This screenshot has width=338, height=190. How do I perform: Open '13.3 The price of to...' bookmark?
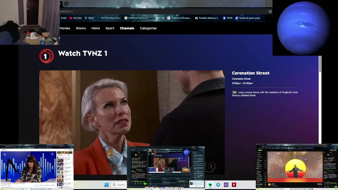pos(109,18)
